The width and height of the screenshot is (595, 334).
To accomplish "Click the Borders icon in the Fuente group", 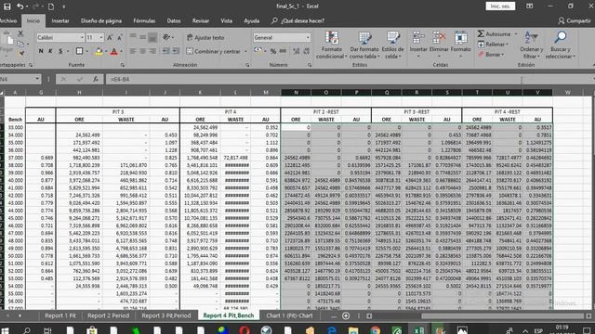I will coord(79,51).
